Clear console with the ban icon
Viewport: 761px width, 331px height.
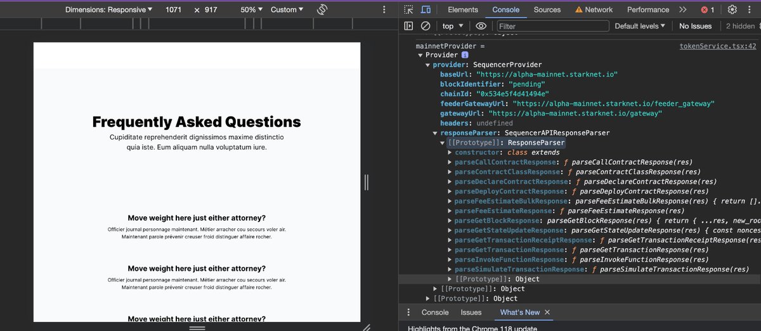(x=426, y=26)
